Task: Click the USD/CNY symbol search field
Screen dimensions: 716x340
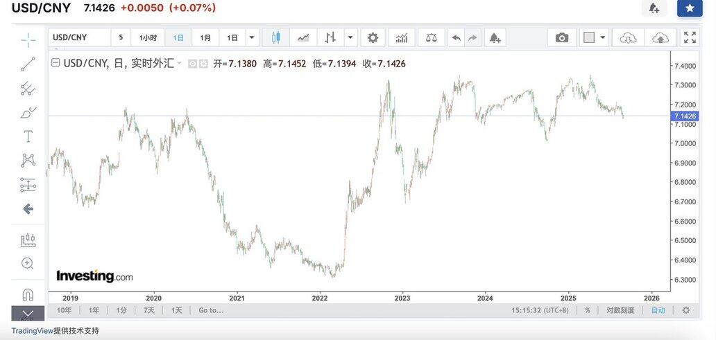Action: coord(79,37)
